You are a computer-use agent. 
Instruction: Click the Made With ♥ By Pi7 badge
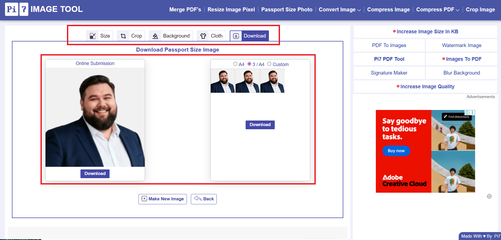480,236
